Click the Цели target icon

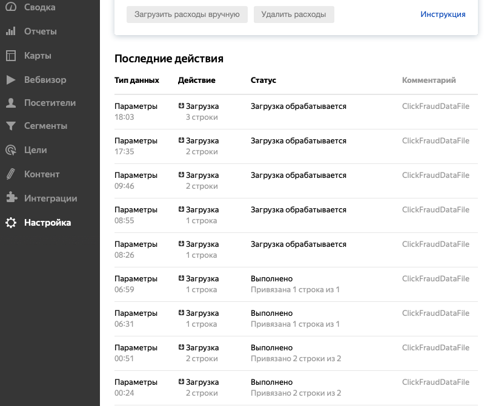(11, 150)
